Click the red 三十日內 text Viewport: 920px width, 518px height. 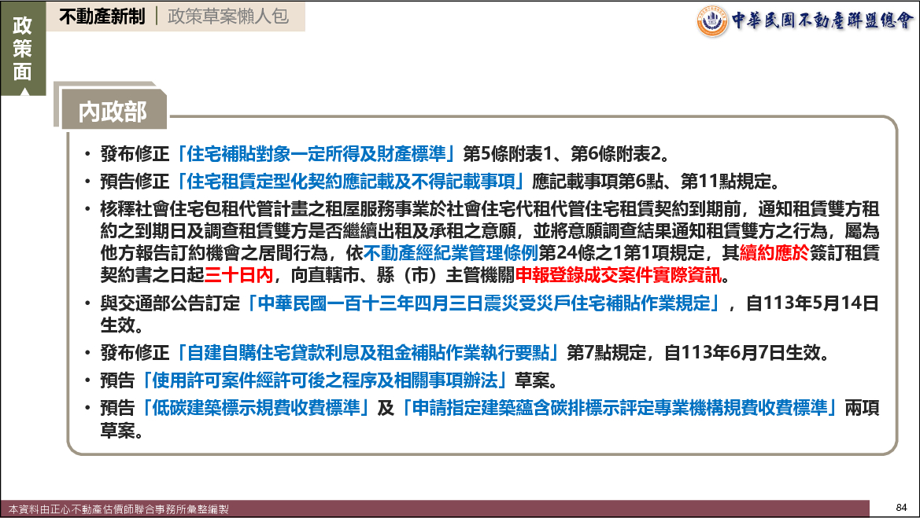[238, 276]
